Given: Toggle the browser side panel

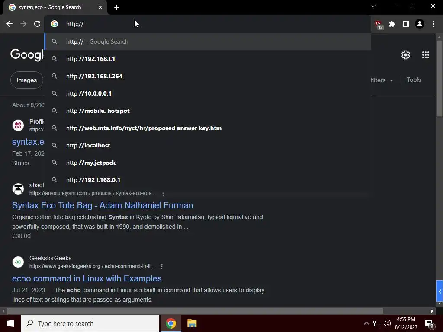Looking at the screenshot, I should coord(406,24).
